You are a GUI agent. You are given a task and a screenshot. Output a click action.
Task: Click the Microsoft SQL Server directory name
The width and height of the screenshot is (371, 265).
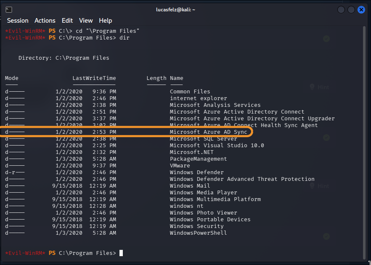click(x=203, y=139)
